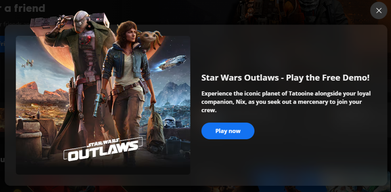Image resolution: width=391 pixels, height=192 pixels.
Task: Select the 'Play the Free Demo!' headline
Action: pyautogui.click(x=285, y=78)
